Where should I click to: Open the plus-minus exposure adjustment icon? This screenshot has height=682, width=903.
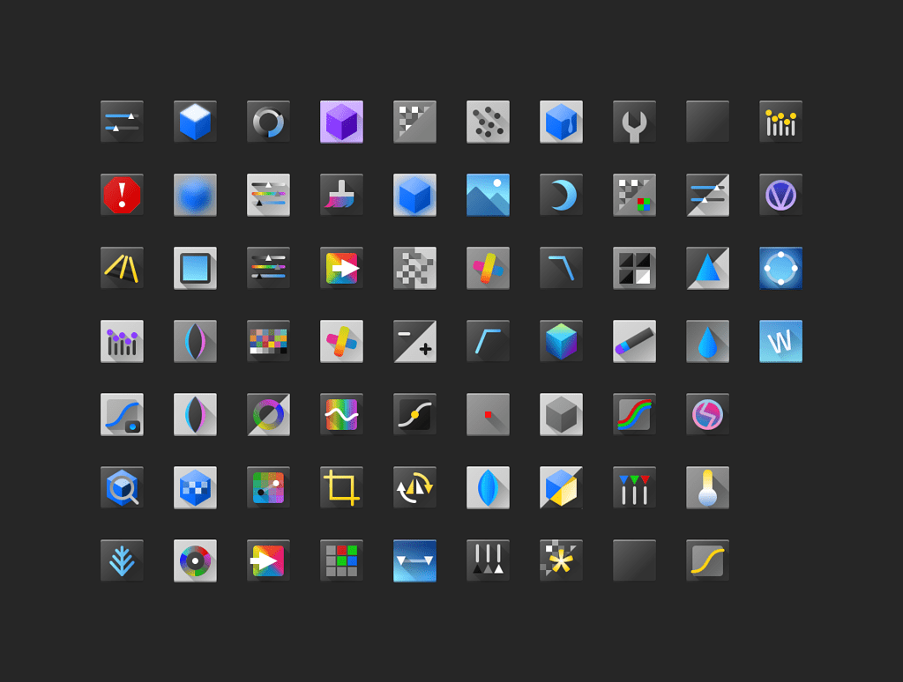pyautogui.click(x=414, y=342)
